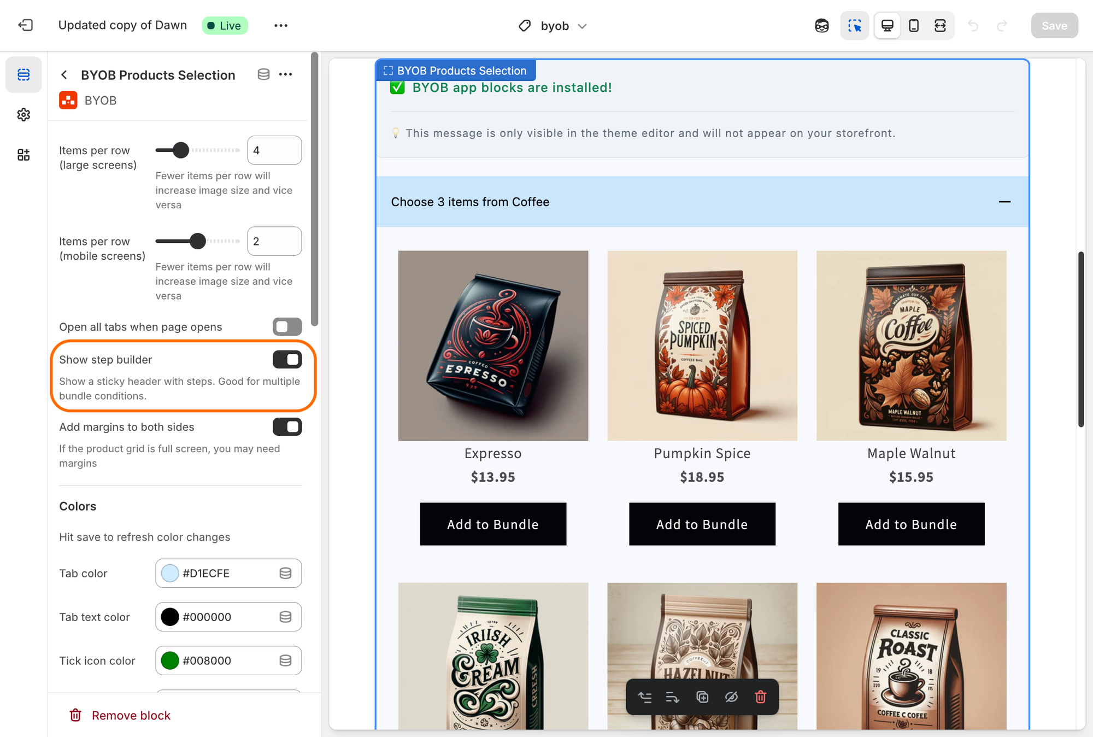Screen dimensions: 1093x737
Task: Disable the Show step builder toggle
Action: pos(287,360)
